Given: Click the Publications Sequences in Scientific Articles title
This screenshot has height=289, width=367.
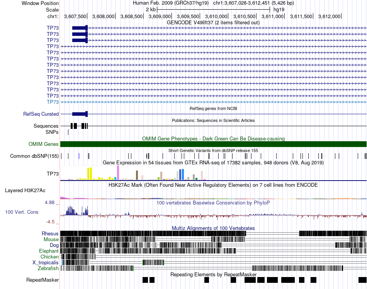Looking at the screenshot, I should coord(213,120).
